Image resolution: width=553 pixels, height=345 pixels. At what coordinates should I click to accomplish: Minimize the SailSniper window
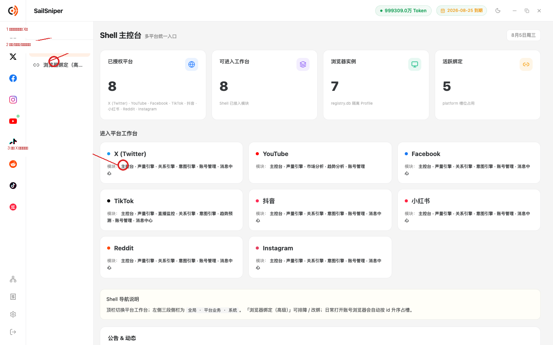(x=515, y=11)
